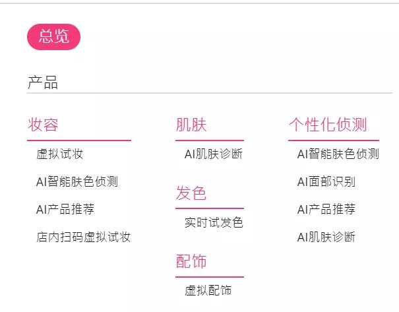Click the pink 总览 button
Image resolution: width=399 pixels, height=312 pixels.
point(53,37)
